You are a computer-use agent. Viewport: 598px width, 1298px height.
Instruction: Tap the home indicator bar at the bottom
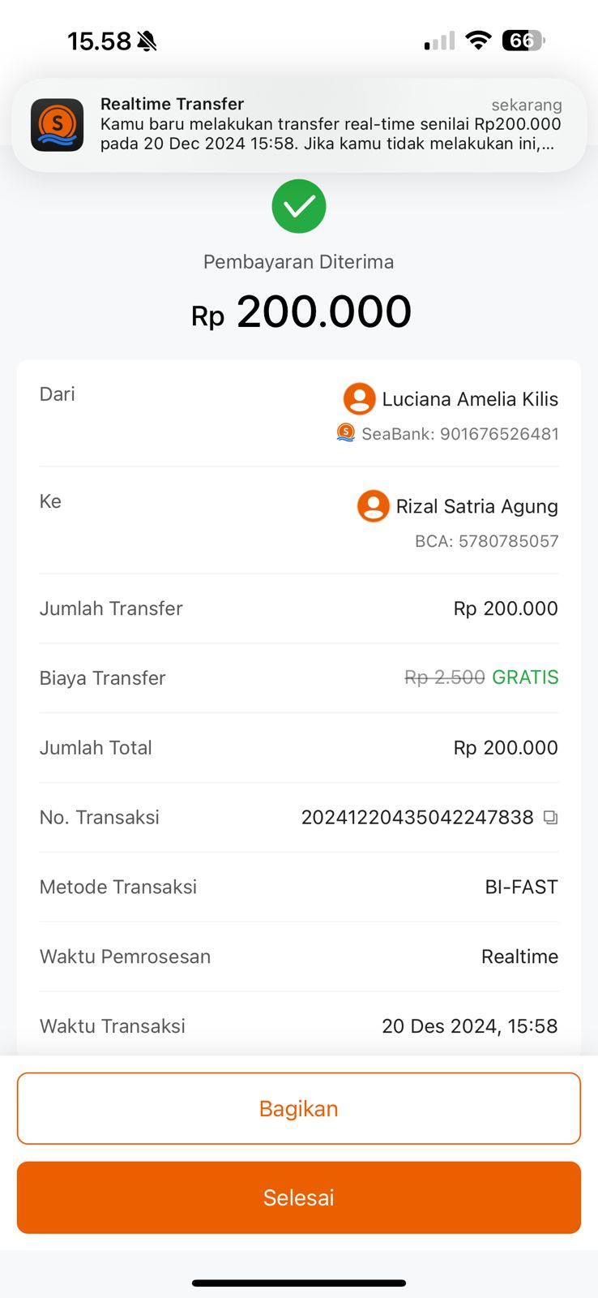[x=299, y=1283]
